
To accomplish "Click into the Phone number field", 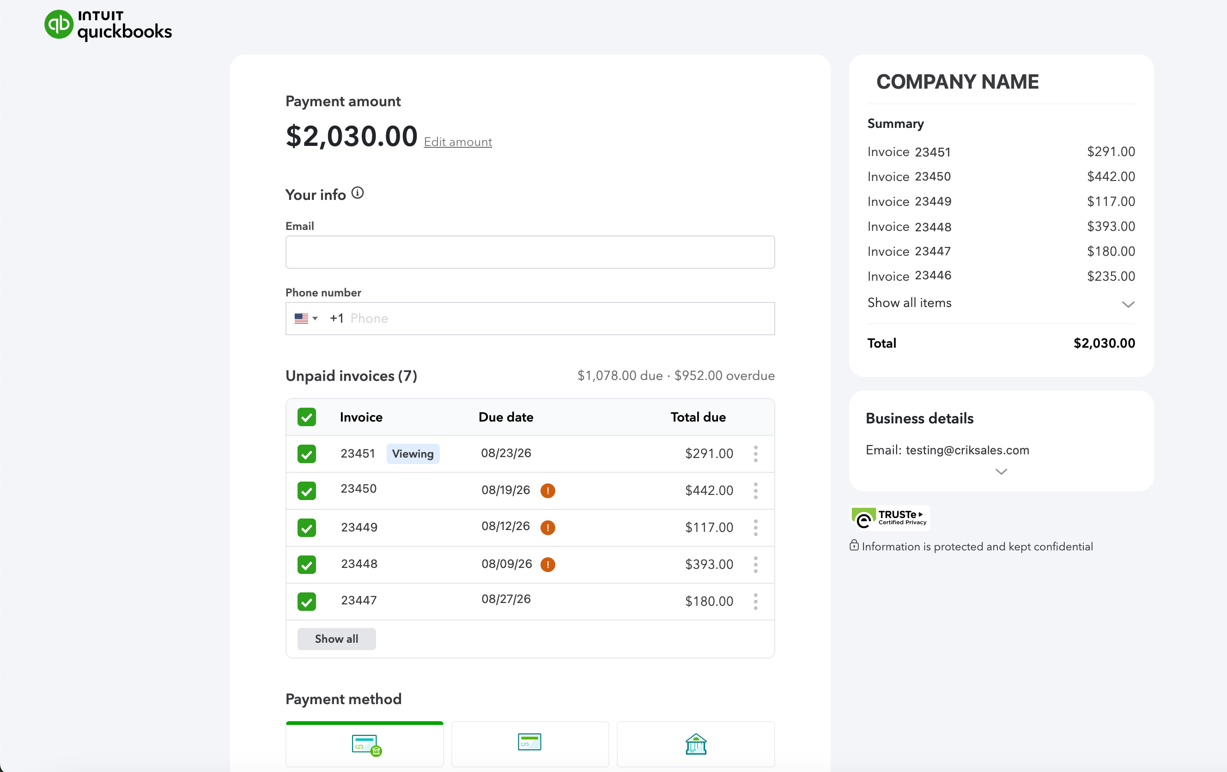I will (530, 318).
